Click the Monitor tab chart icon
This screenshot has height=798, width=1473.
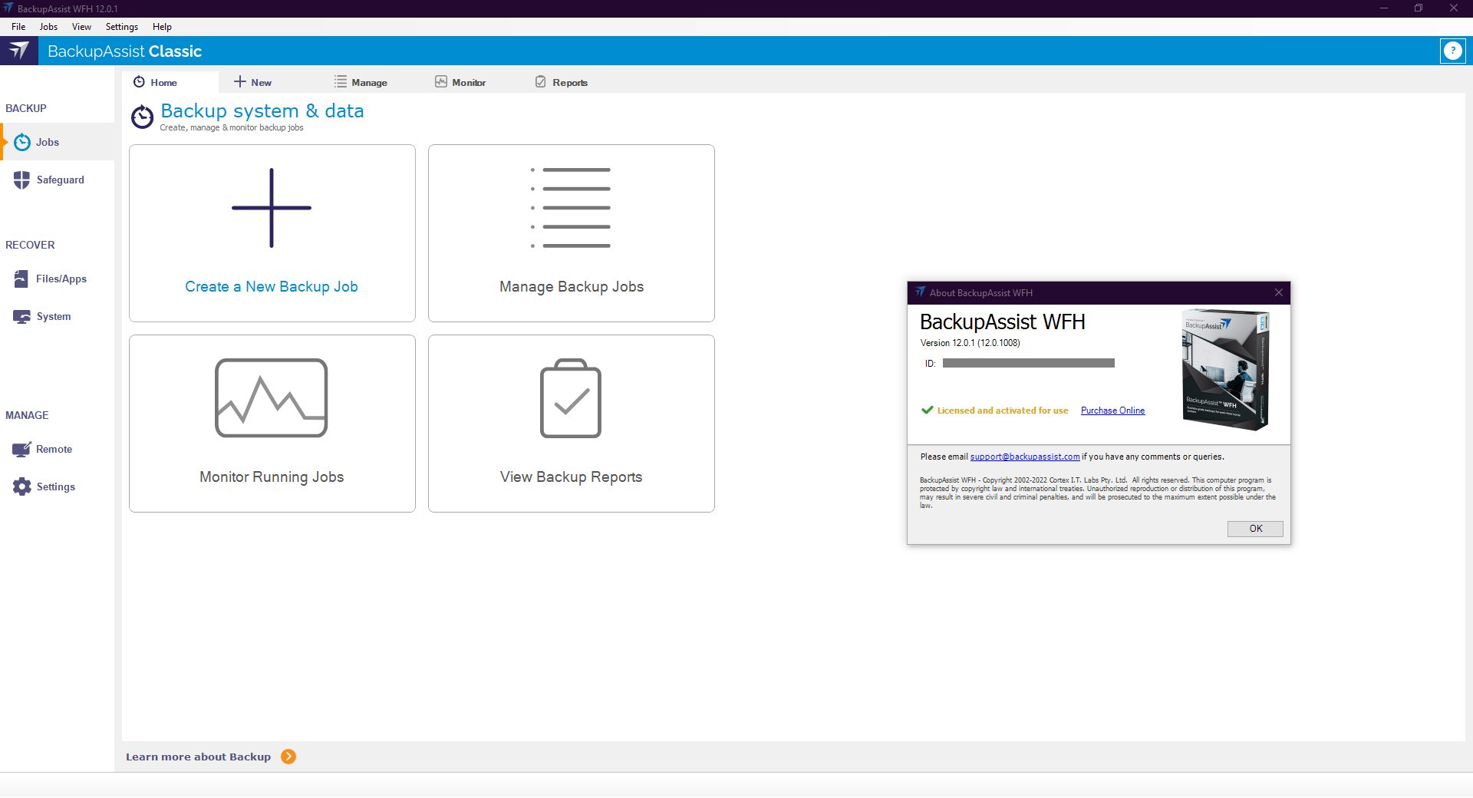(441, 82)
